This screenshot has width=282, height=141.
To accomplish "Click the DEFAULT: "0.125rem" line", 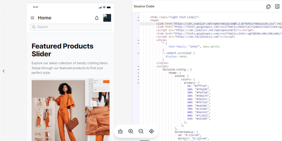I will click(193, 139).
